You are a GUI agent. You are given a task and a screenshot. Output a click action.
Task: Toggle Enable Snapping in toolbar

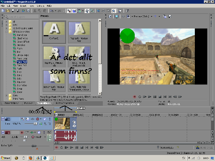tap(69, 11)
